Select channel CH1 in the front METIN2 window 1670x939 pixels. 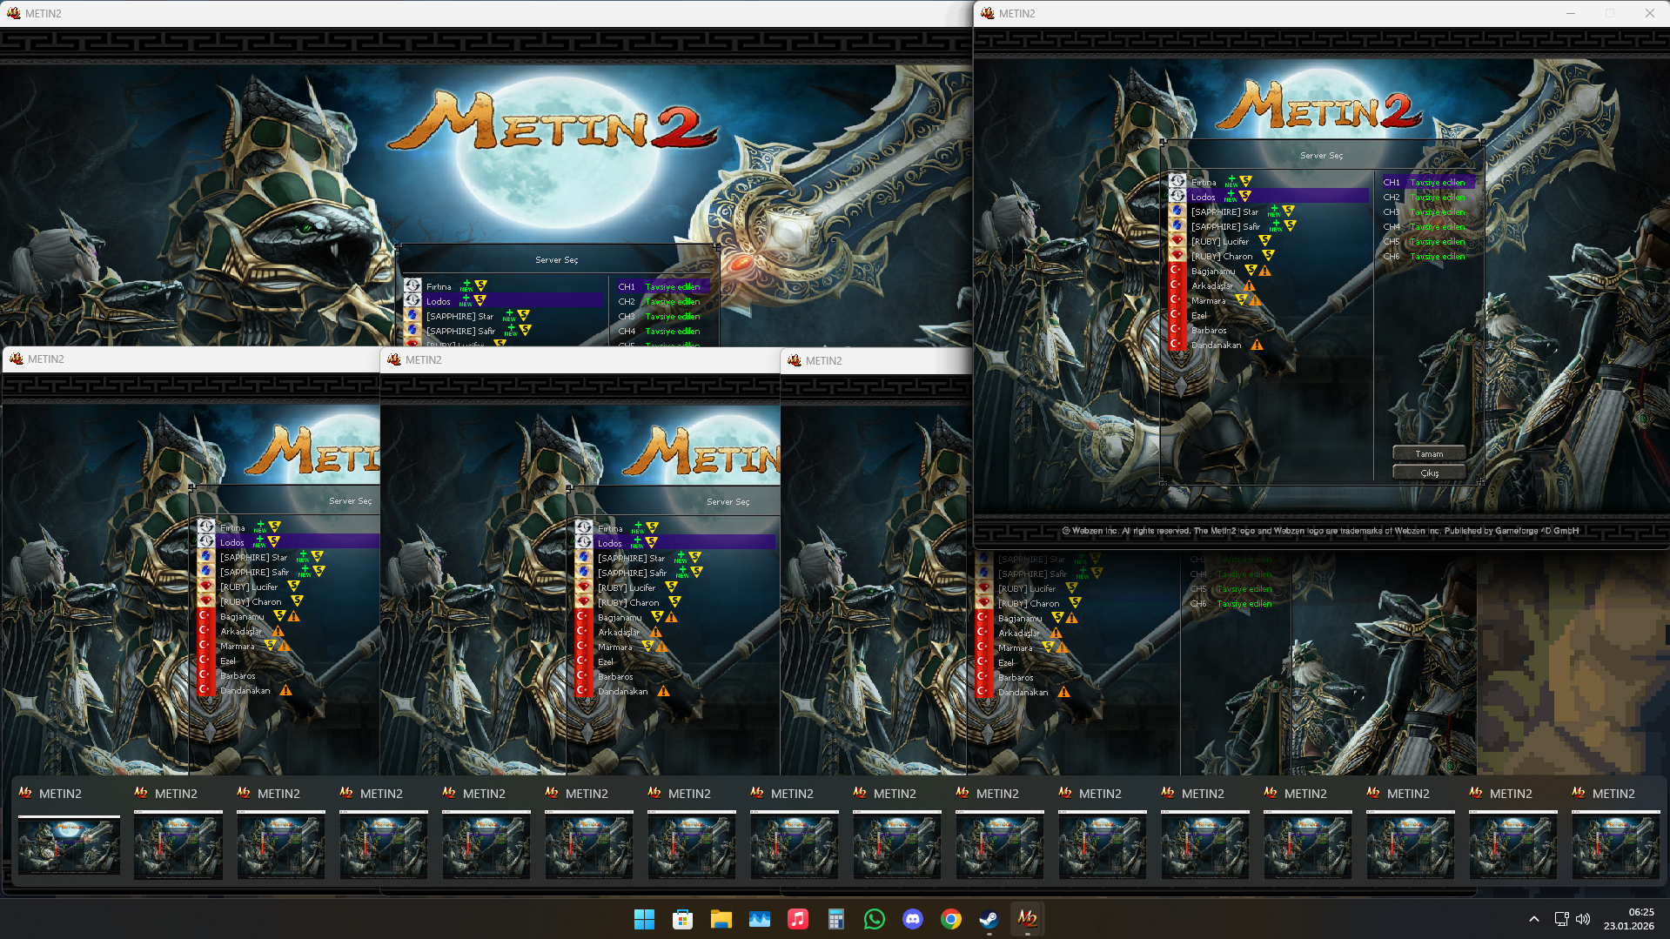pyautogui.click(x=1428, y=183)
